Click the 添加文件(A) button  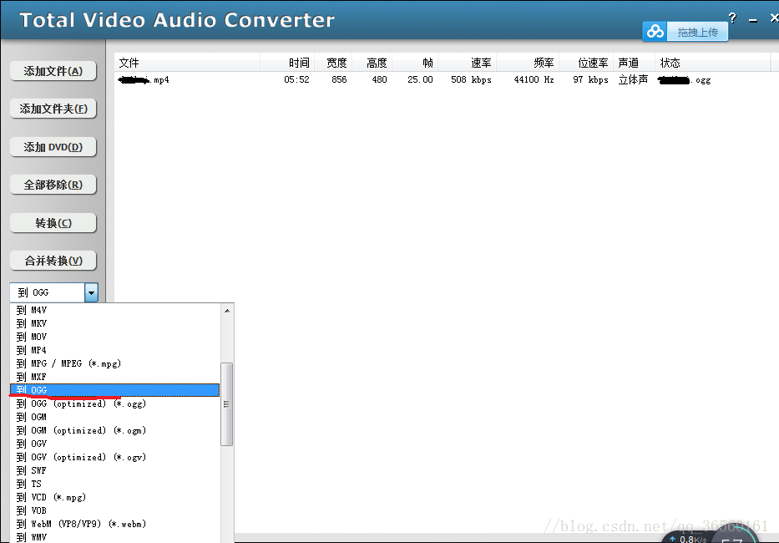click(x=53, y=71)
